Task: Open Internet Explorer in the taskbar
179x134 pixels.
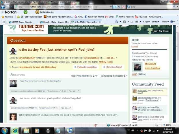Action: click(15, 131)
